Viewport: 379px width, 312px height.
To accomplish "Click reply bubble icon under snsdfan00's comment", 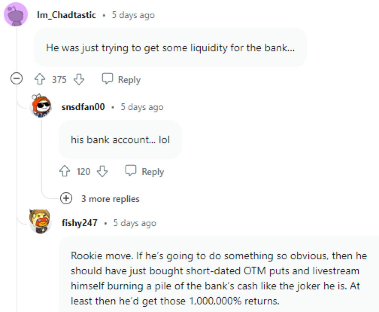I will 131,170.
